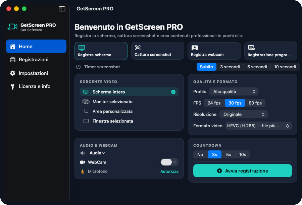Click the WebCam camera icon
Image resolution: width=302 pixels, height=205 pixels.
(83, 162)
